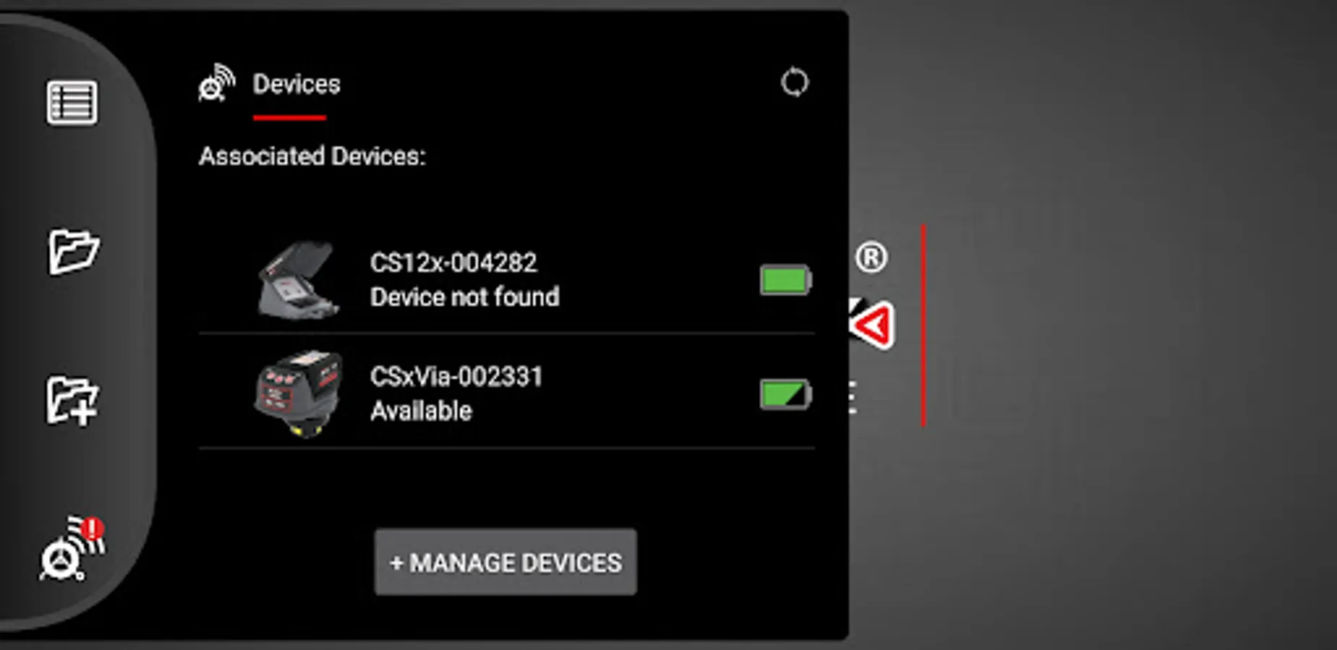The image size is (1337, 650).
Task: Open the job list icon in sidebar
Action: point(72,103)
